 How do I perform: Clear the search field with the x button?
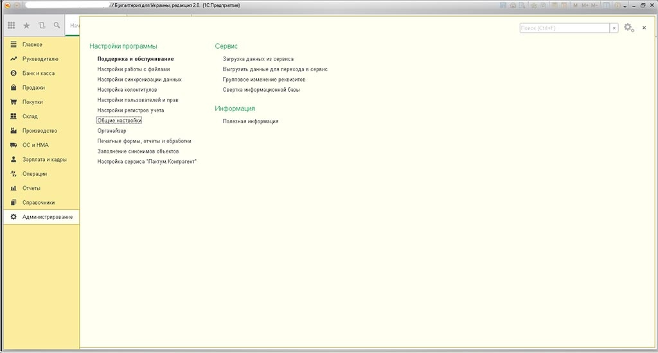[614, 28]
